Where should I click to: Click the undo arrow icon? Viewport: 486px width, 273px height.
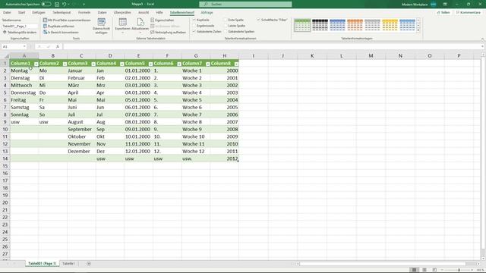pos(64,5)
